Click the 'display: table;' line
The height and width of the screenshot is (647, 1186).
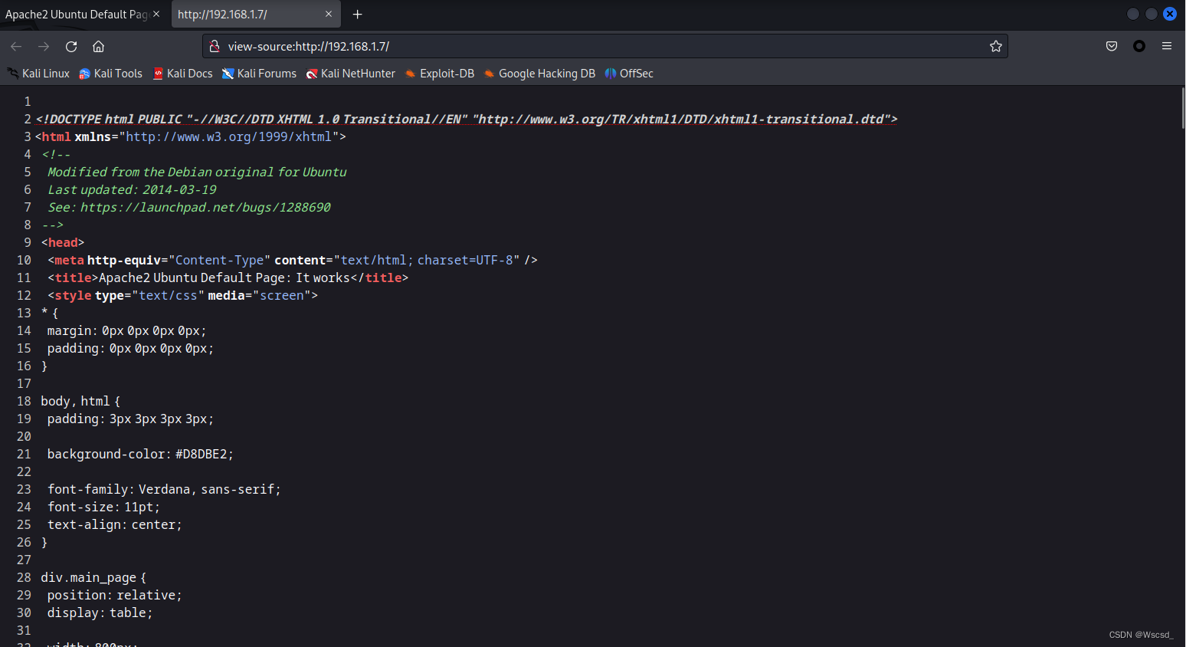[100, 613]
